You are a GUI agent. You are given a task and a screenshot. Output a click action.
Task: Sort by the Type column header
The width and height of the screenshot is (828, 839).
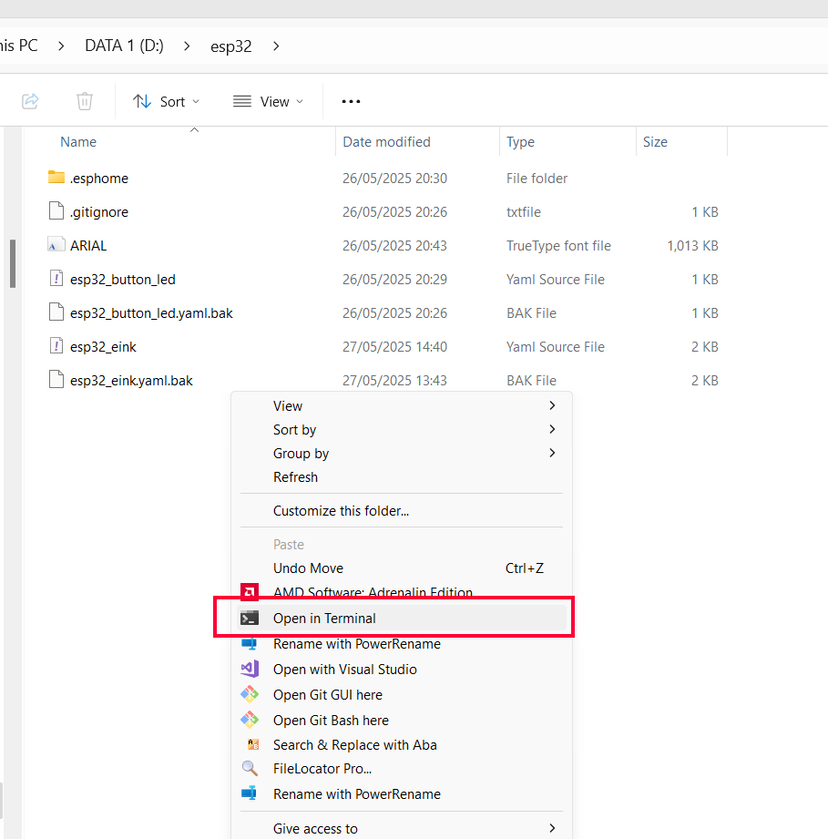[520, 142]
